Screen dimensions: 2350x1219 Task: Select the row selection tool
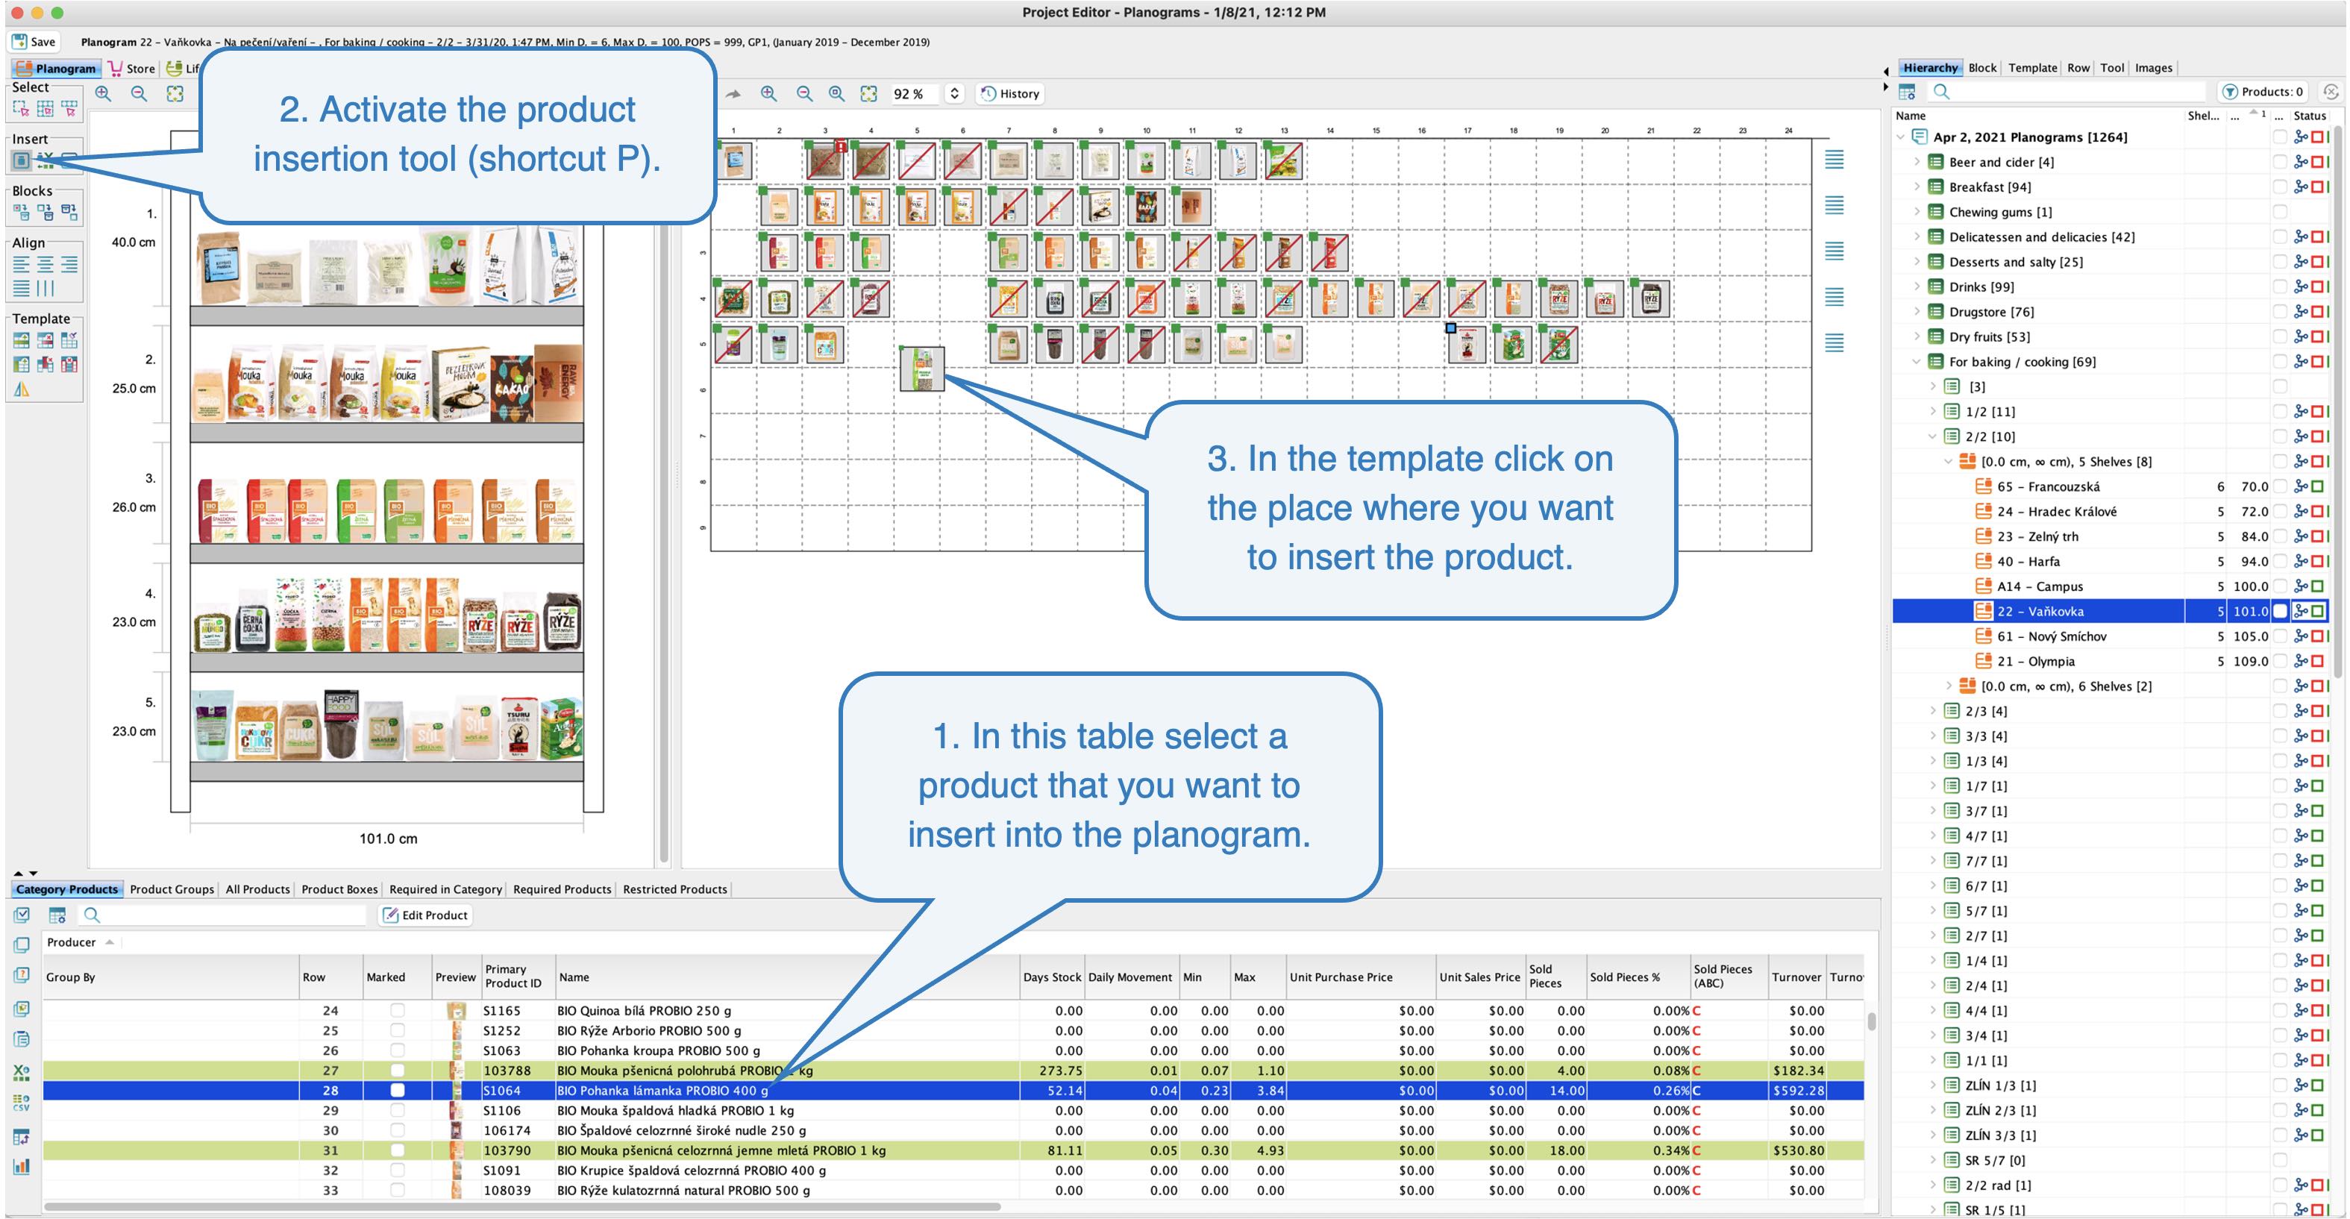coord(69,109)
